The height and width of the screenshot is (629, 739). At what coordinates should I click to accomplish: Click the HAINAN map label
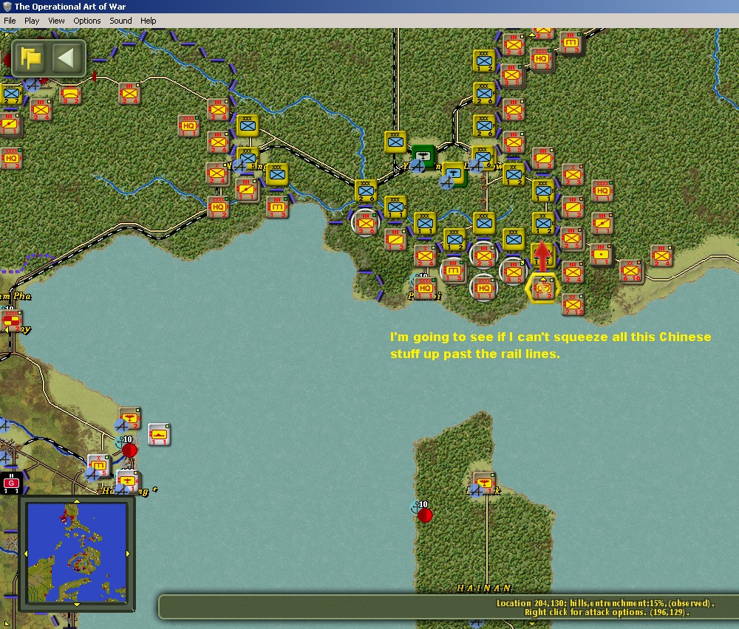pyautogui.click(x=484, y=588)
